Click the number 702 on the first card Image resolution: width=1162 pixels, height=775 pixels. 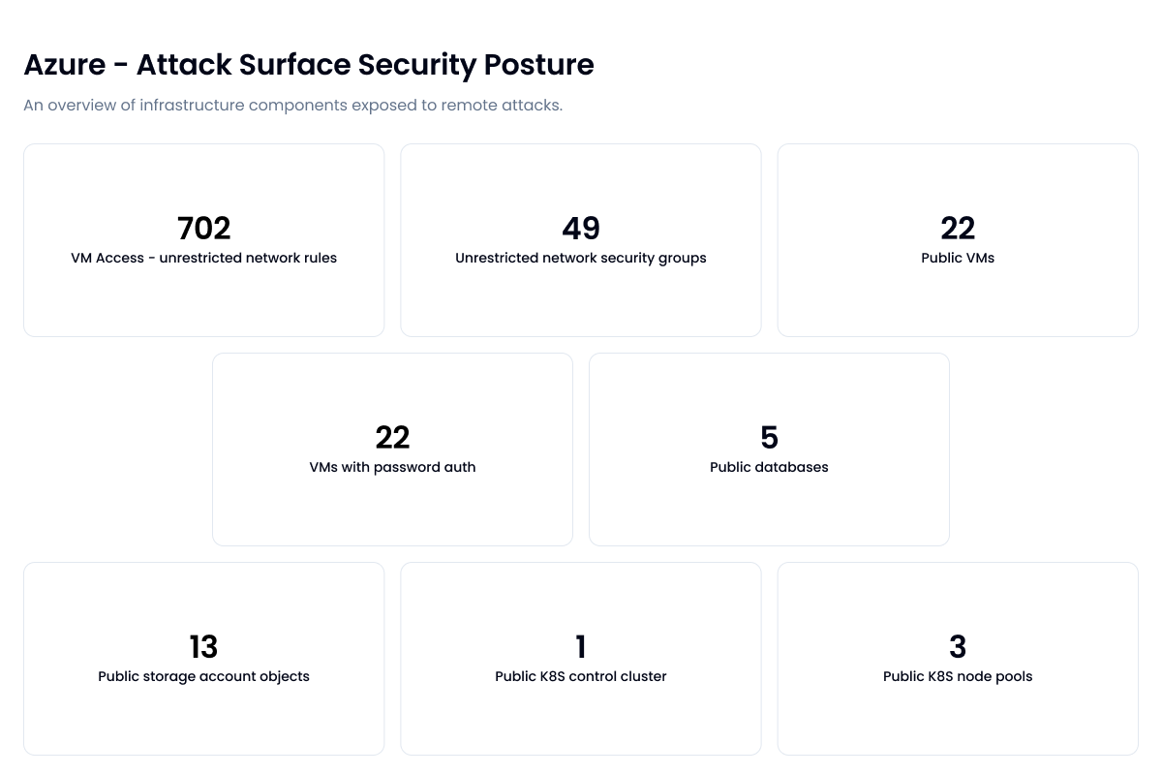click(203, 229)
